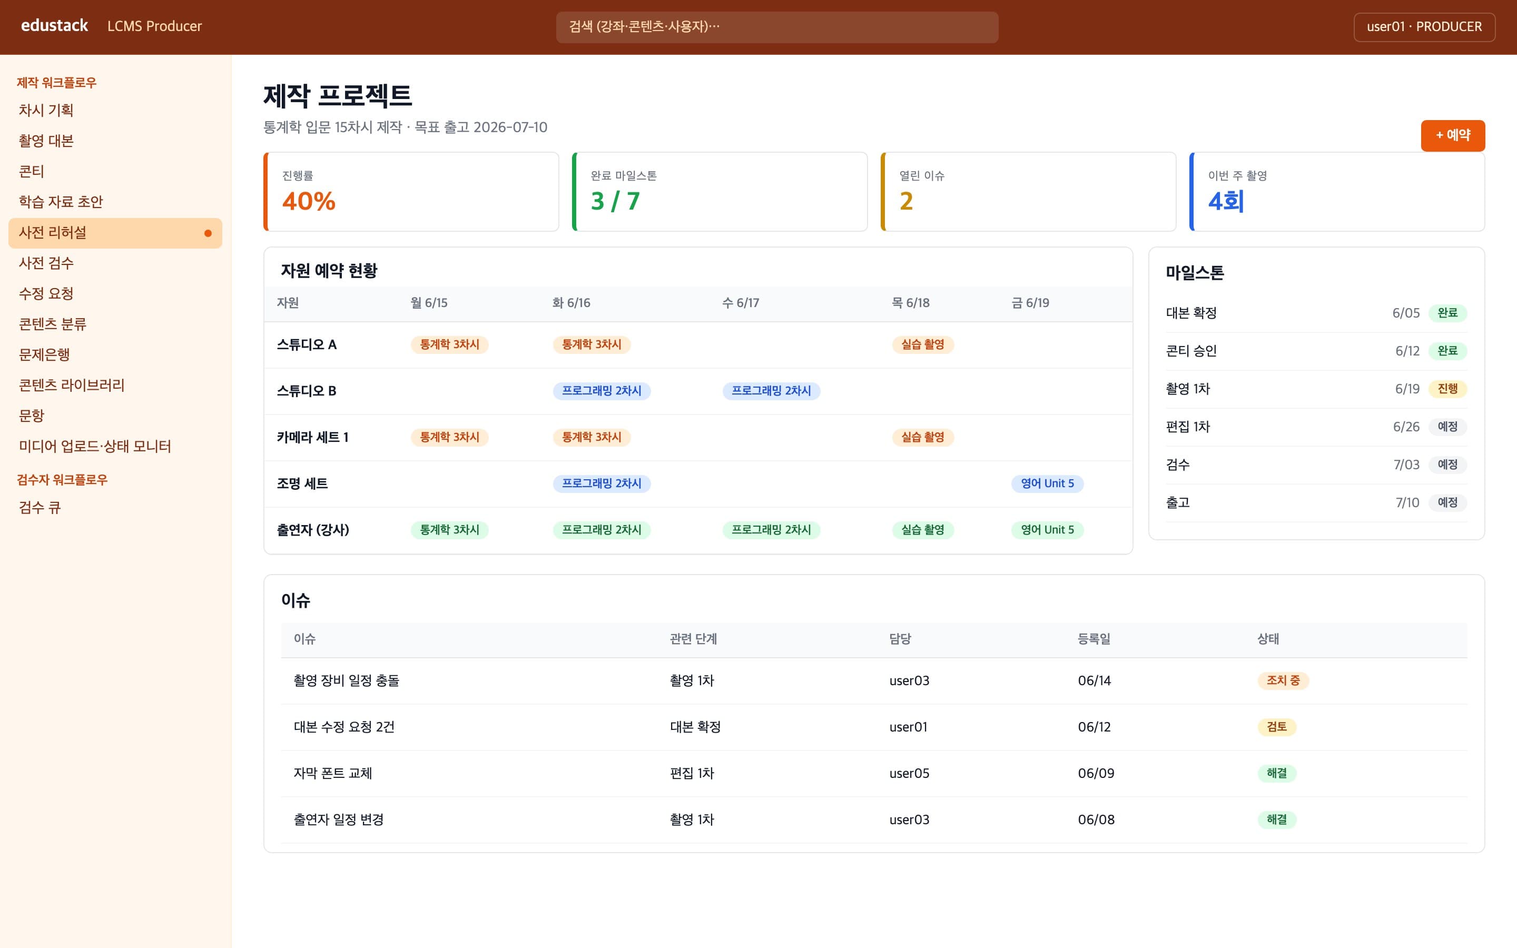Open the 대본 수정 요청 2건 issue

coord(344,727)
